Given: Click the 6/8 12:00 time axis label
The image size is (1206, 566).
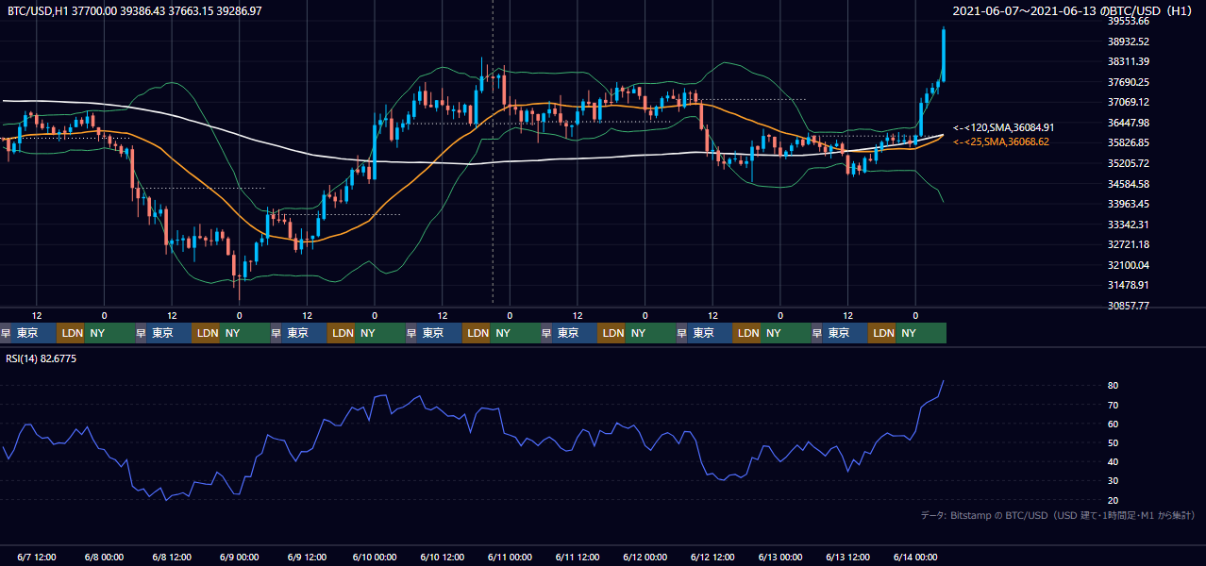Looking at the screenshot, I should (x=173, y=558).
